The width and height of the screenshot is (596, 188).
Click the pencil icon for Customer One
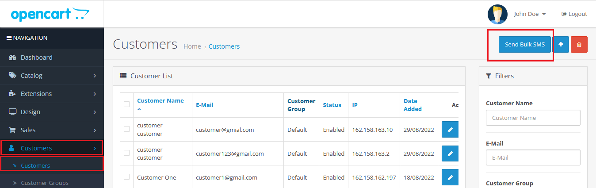coord(450,177)
